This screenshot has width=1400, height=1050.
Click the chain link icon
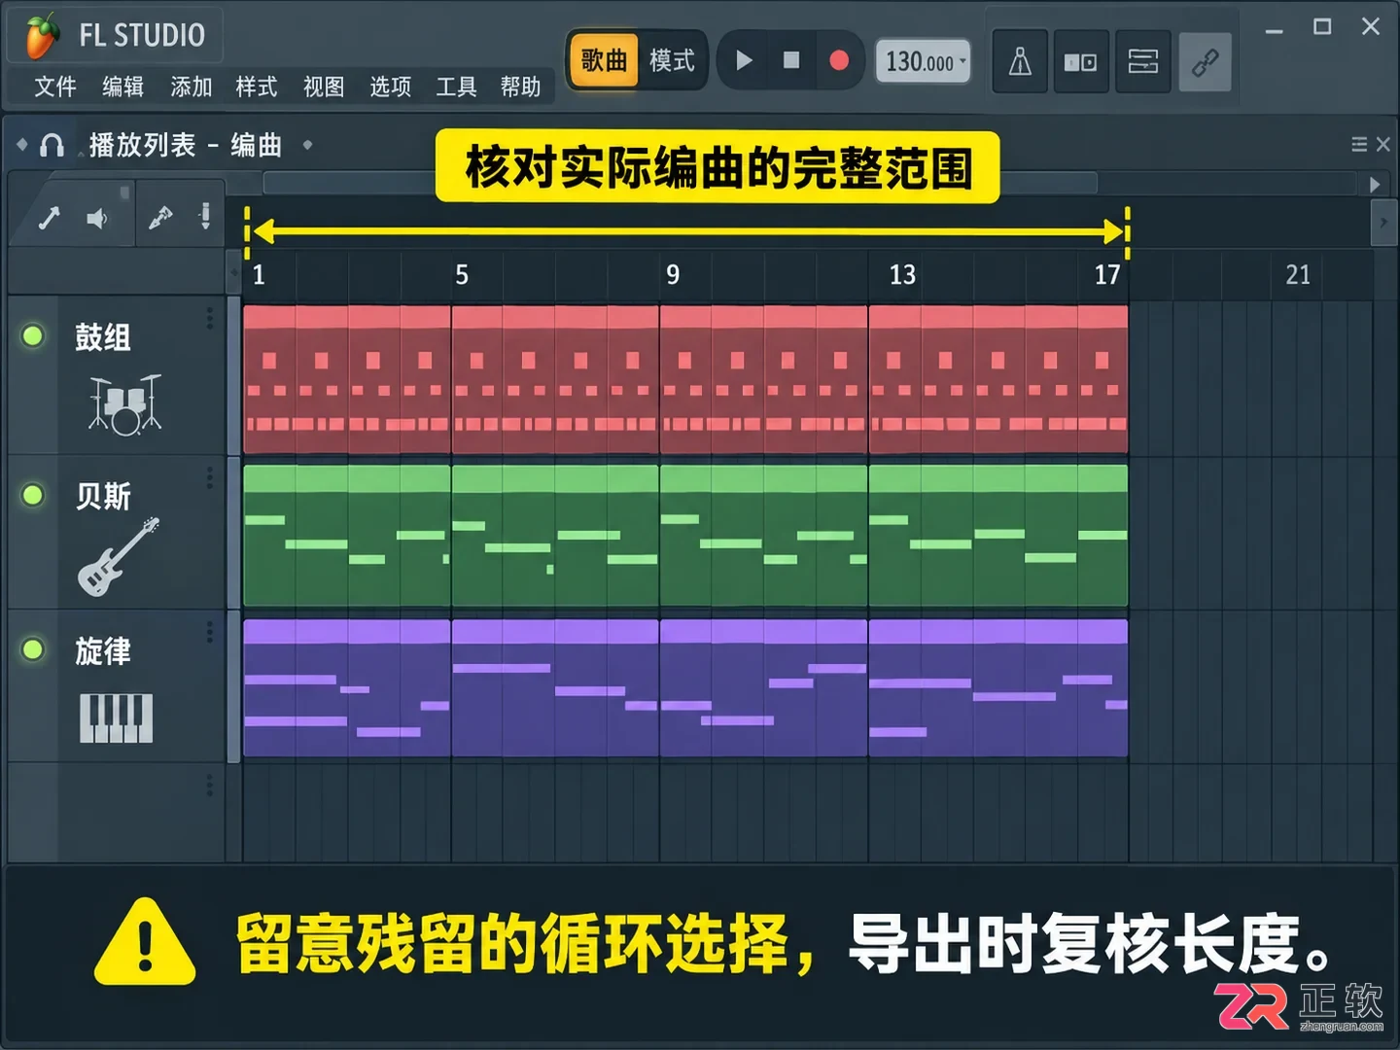coord(1205,62)
